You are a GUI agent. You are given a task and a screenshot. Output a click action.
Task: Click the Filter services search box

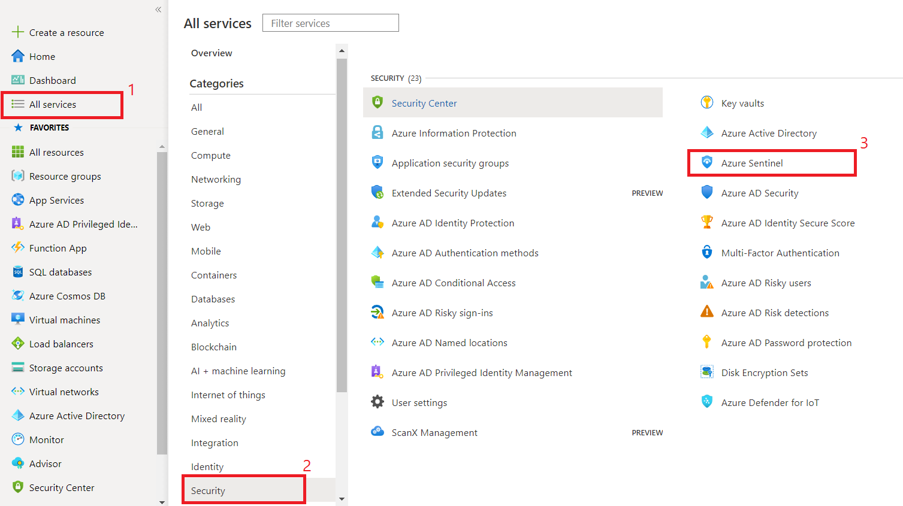(x=330, y=23)
